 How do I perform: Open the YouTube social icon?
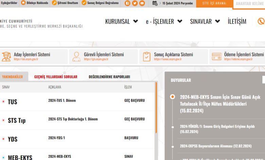[x=142, y=3]
